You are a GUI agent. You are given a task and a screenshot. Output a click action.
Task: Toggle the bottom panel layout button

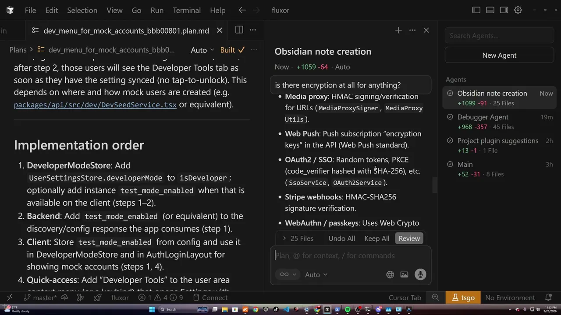(x=490, y=10)
